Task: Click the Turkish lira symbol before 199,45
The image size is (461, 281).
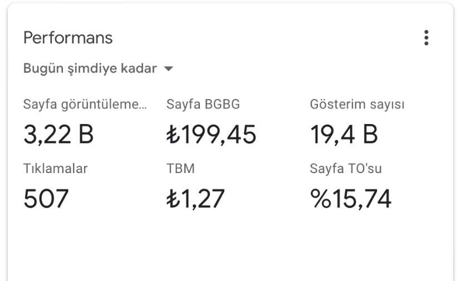Action: (173, 134)
